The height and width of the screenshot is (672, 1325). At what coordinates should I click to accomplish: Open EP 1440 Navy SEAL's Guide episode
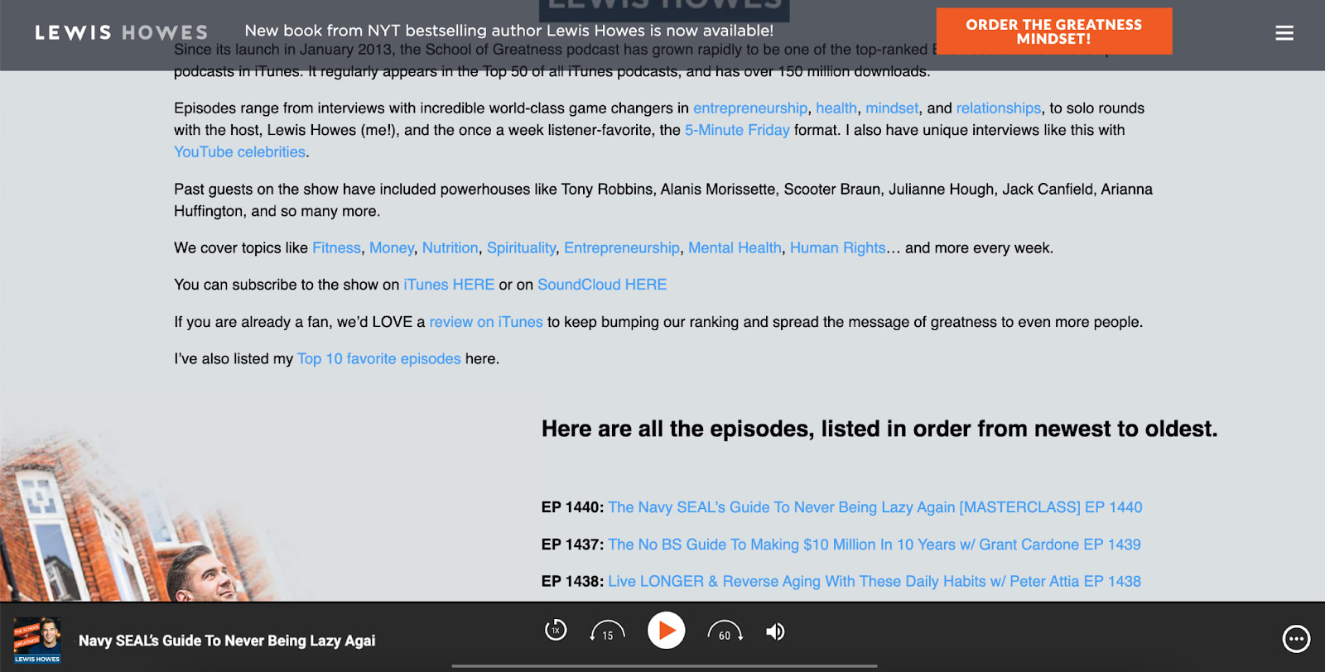tap(875, 507)
